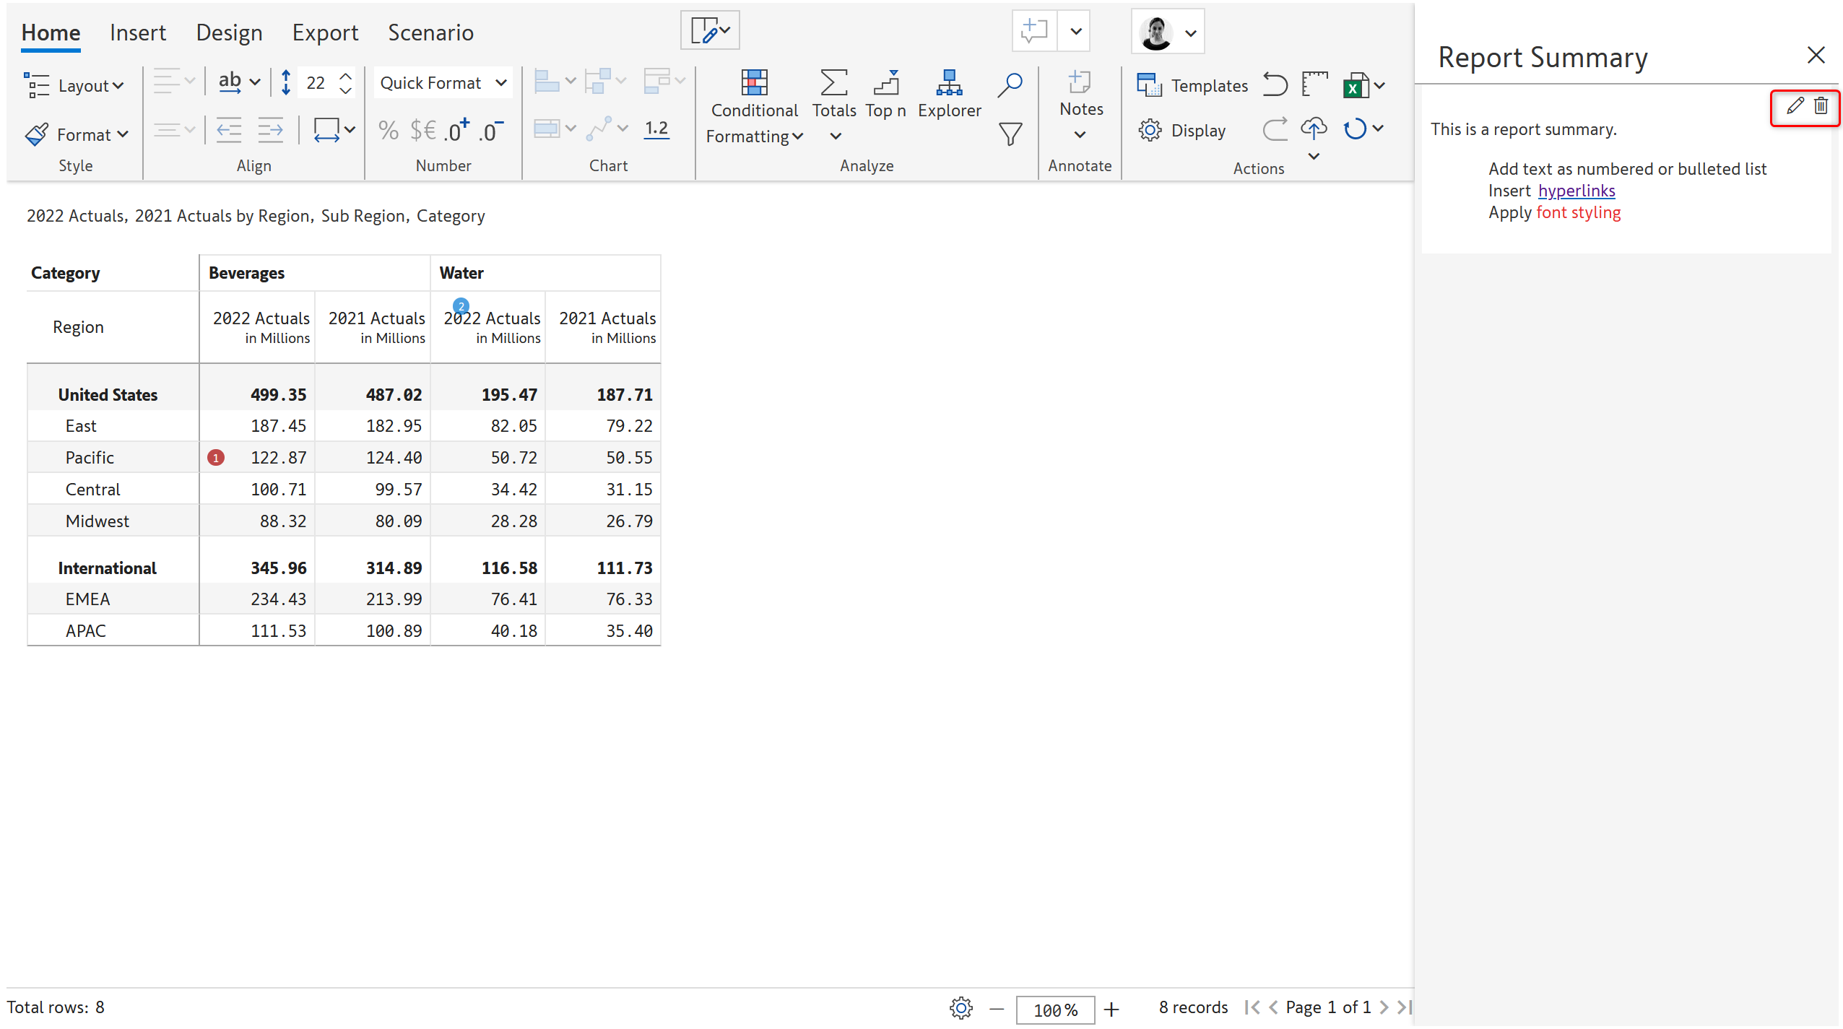Viewport: 1843px width, 1029px height.
Task: Click the pencil edit icon in Report Summary
Action: tap(1794, 106)
